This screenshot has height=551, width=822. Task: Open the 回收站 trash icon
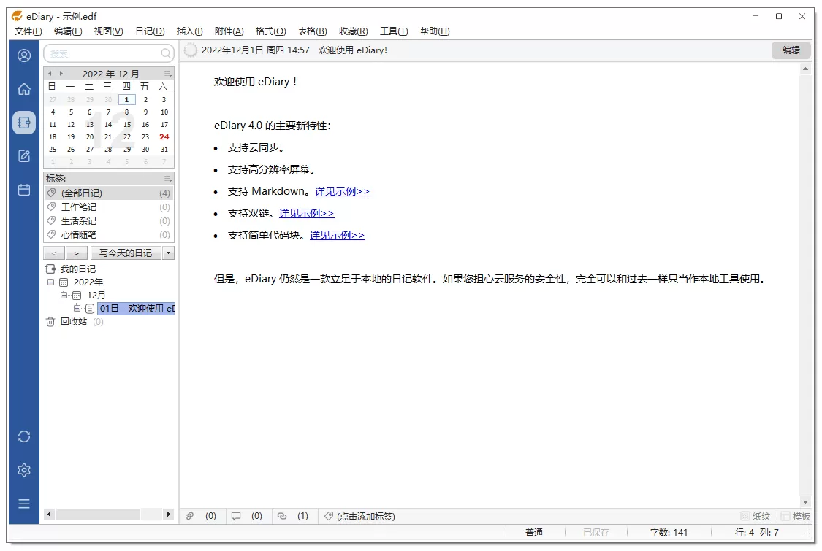(x=50, y=321)
